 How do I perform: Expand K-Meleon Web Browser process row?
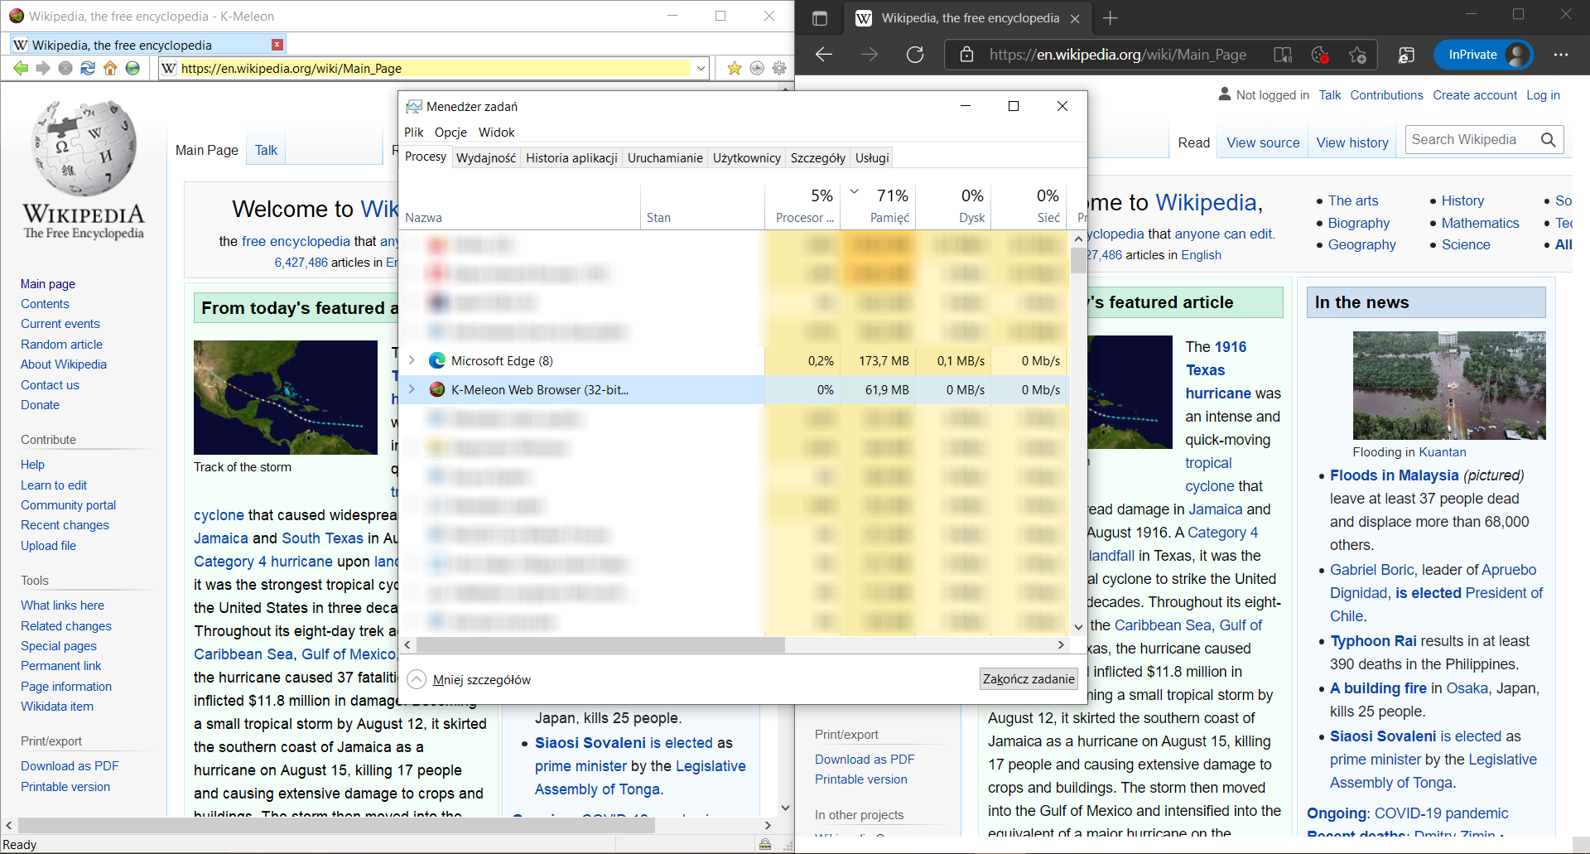coord(412,389)
